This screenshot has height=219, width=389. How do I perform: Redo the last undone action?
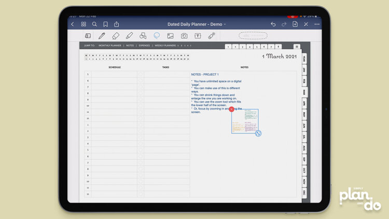[284, 24]
